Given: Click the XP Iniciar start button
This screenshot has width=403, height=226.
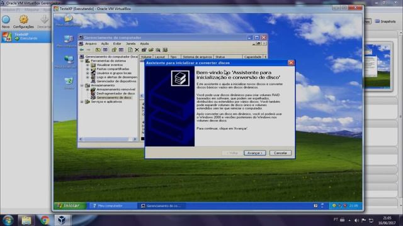Looking at the screenshot, I should [x=69, y=206].
